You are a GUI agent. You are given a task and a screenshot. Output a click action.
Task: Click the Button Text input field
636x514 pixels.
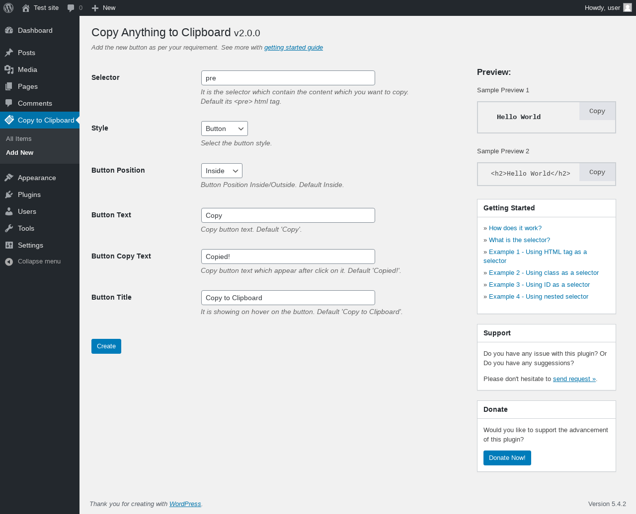pos(288,215)
